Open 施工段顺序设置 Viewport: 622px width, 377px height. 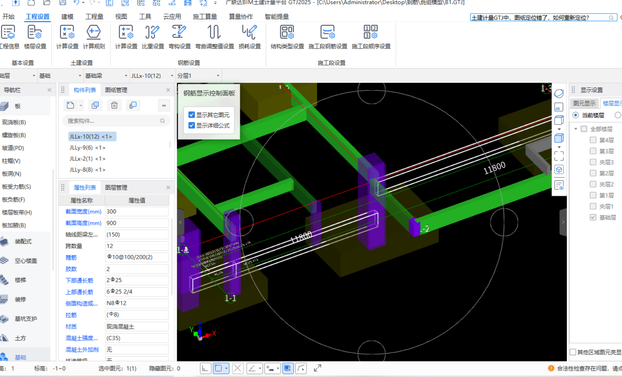pyautogui.click(x=371, y=37)
